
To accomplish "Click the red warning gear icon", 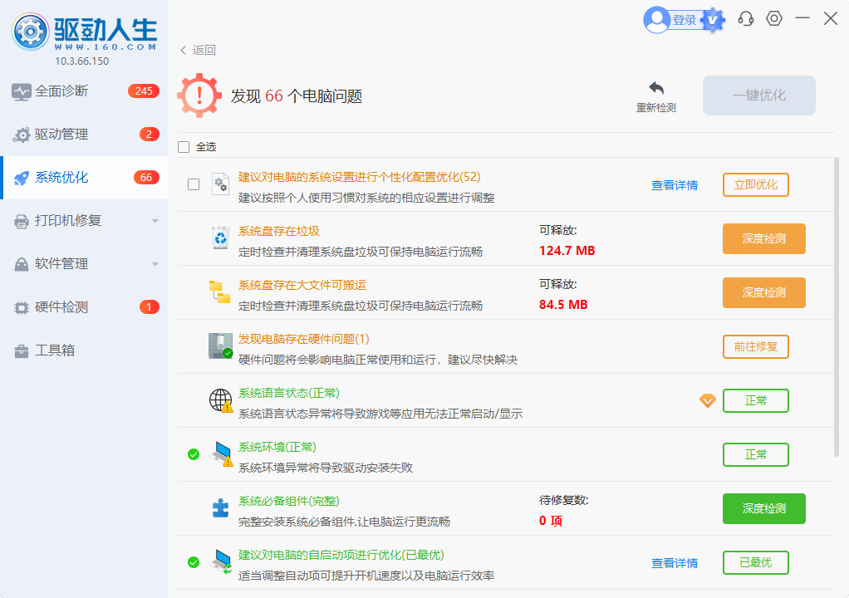I will point(199,96).
